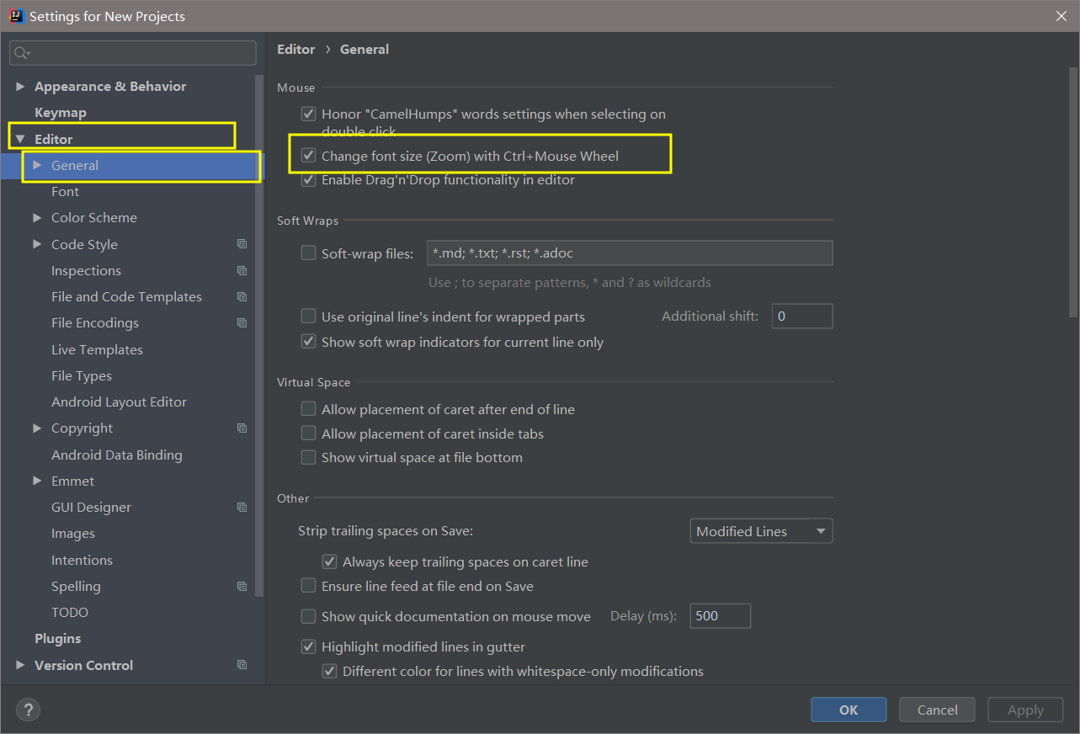This screenshot has height=734, width=1080.
Task: Enable Allow placement of caret inside tabs
Action: click(x=308, y=433)
